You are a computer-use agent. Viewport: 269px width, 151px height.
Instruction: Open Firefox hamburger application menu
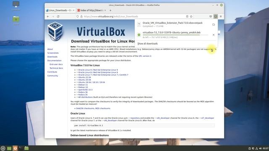(x=221, y=16)
